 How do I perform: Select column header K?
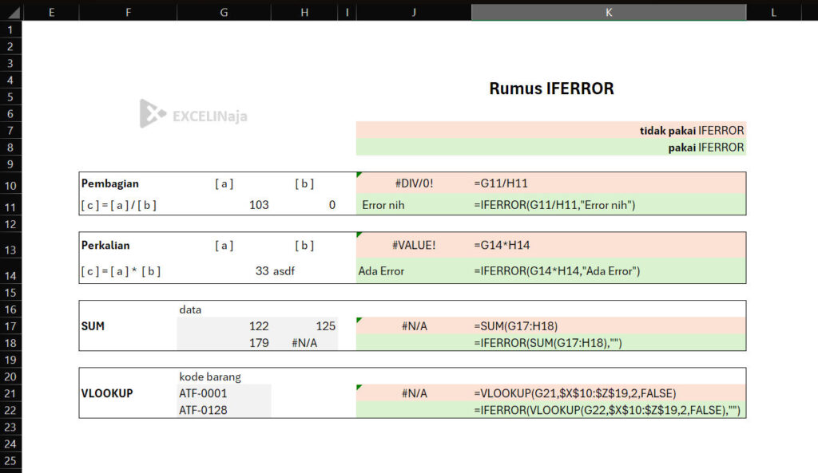pyautogui.click(x=609, y=12)
